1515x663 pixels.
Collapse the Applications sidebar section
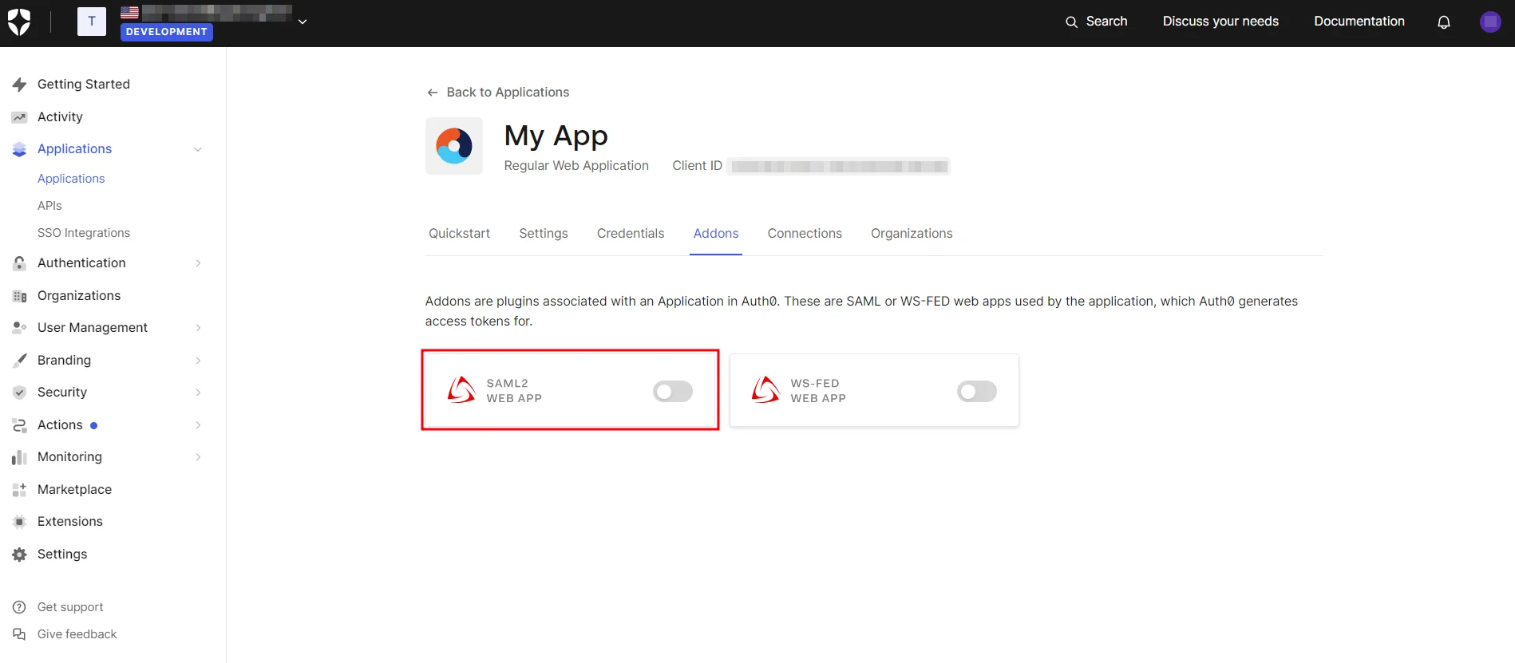pos(198,149)
